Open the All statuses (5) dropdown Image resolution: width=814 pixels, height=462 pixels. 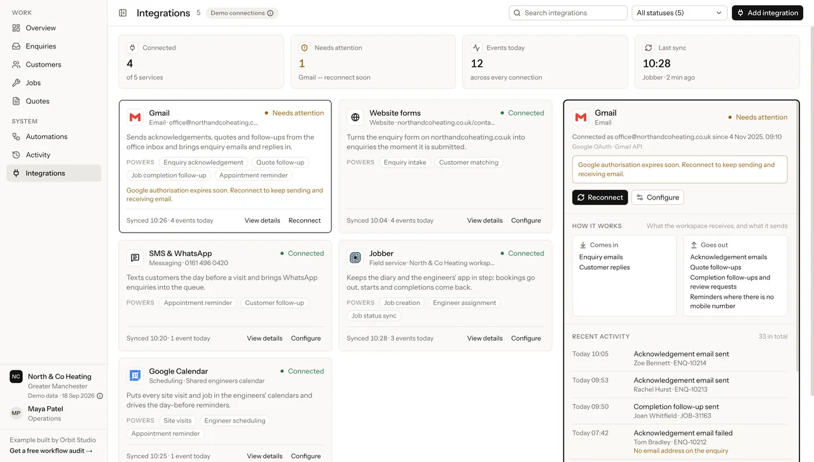679,13
